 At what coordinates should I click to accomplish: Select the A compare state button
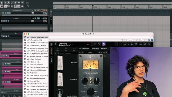[125, 44]
